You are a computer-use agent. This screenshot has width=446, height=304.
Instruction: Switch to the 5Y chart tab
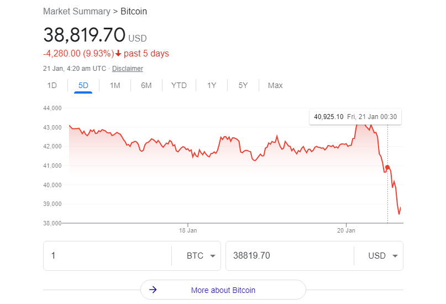tap(243, 85)
